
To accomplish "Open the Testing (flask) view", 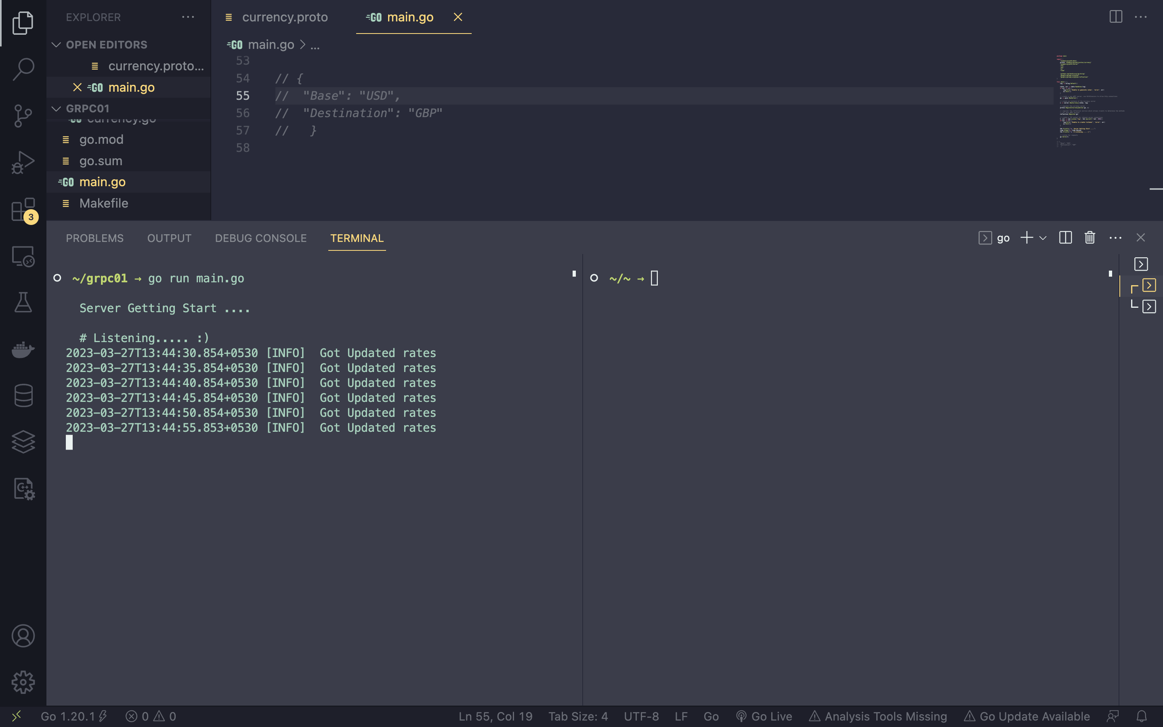I will click(x=23, y=303).
